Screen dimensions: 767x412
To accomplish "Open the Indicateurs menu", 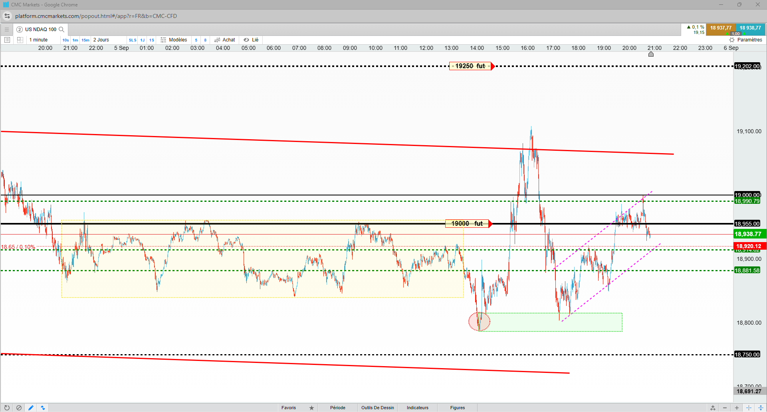I will coord(417,408).
